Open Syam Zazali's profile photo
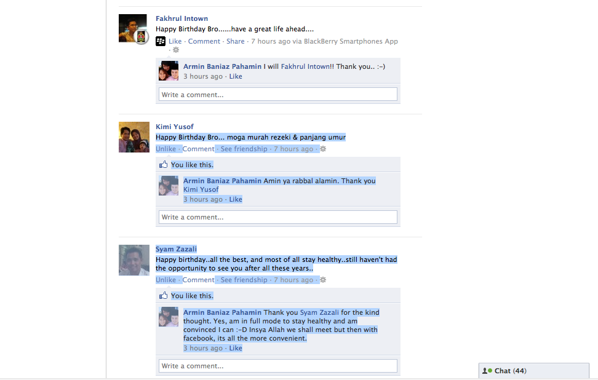This screenshot has width=598, height=380. (x=134, y=260)
